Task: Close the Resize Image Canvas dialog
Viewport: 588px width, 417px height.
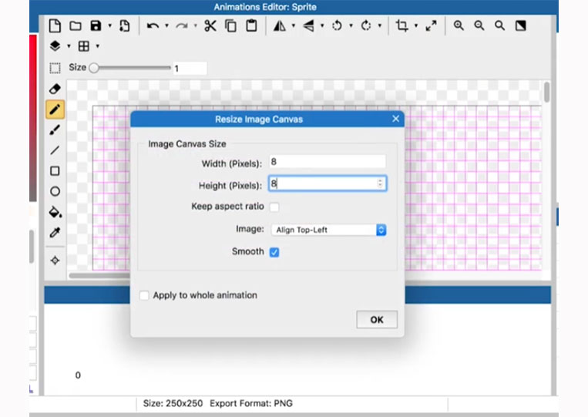Action: point(395,119)
